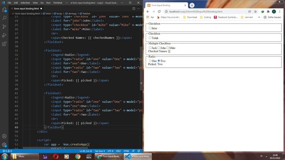This screenshot has width=285, height=160.
Task: Click the sync icon in the VS Code status bar
Action: click(x=138, y=151)
